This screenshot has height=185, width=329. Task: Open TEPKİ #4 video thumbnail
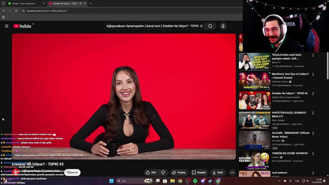pos(254,100)
